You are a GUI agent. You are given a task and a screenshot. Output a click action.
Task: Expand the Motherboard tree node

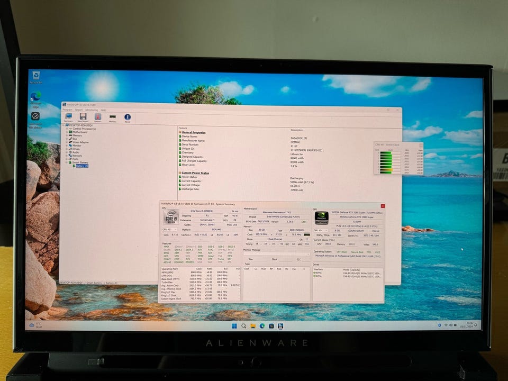(x=67, y=132)
